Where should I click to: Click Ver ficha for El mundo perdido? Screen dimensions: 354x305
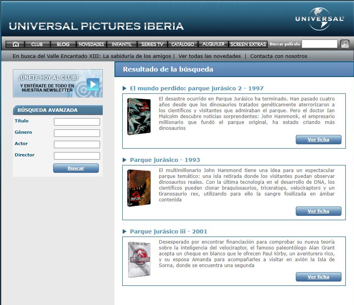(x=318, y=140)
